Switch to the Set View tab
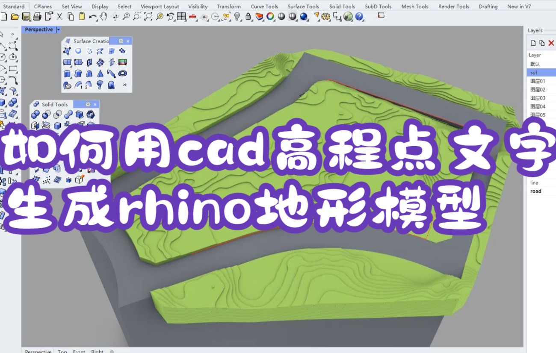This screenshot has height=353, width=556. [72, 6]
